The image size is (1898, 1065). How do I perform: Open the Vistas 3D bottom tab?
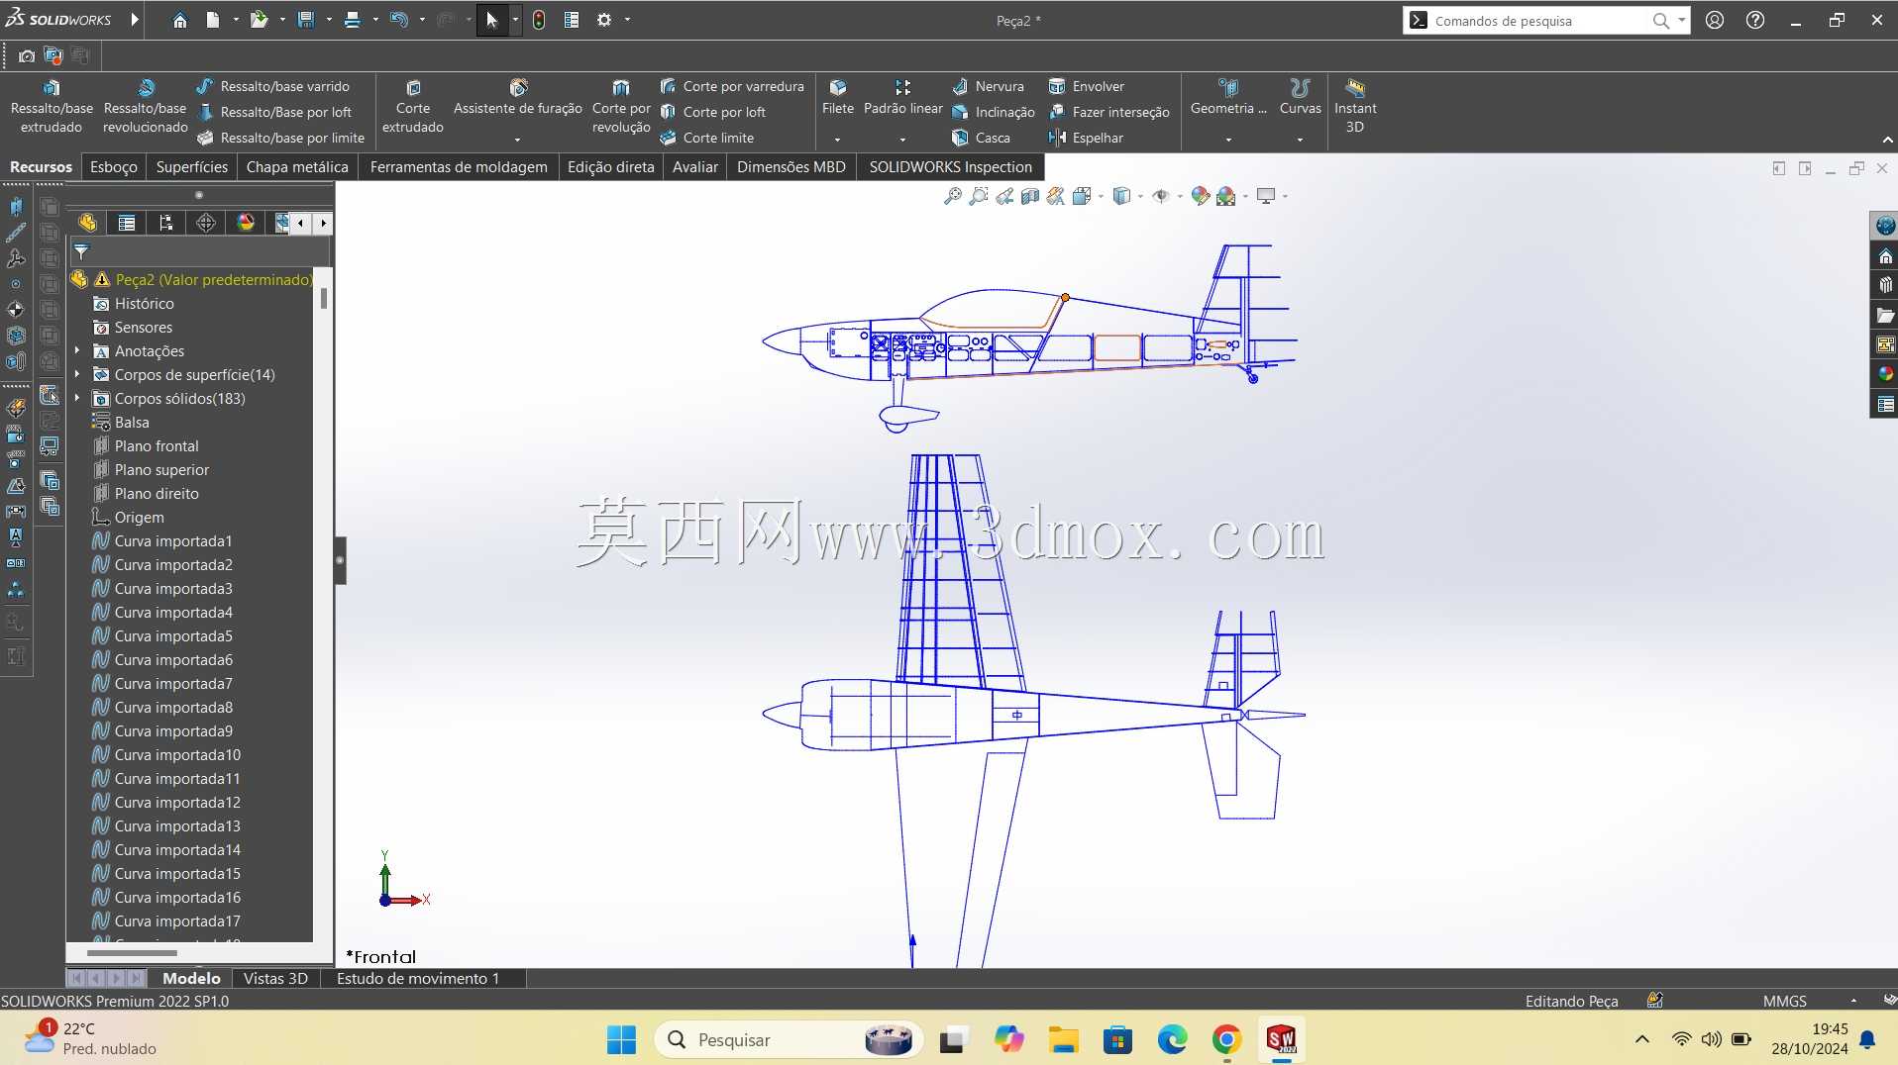coord(275,978)
